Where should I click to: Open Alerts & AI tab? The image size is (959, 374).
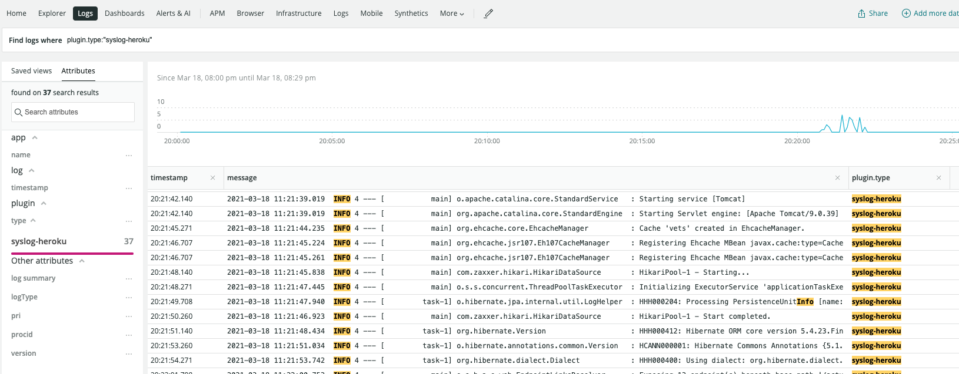click(174, 14)
